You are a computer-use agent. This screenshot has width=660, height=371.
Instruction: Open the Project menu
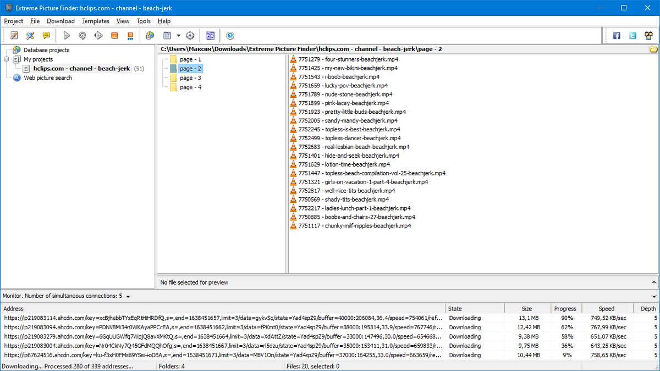click(13, 21)
